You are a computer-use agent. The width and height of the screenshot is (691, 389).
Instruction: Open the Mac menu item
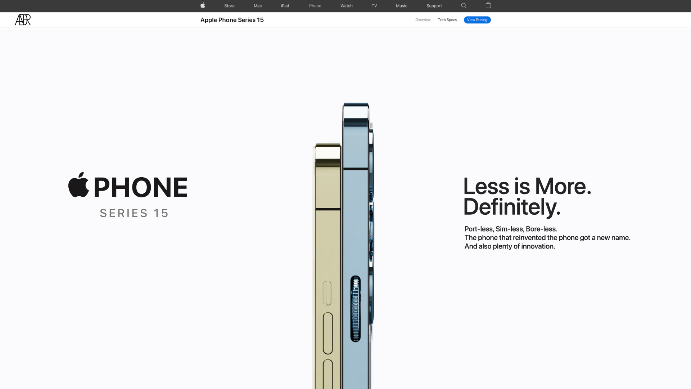coord(258,6)
